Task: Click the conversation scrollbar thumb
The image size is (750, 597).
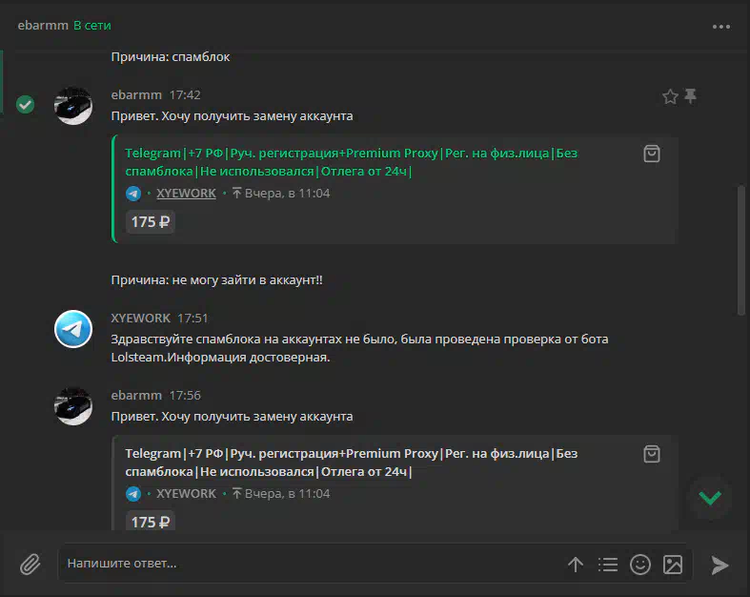Action: (741, 250)
